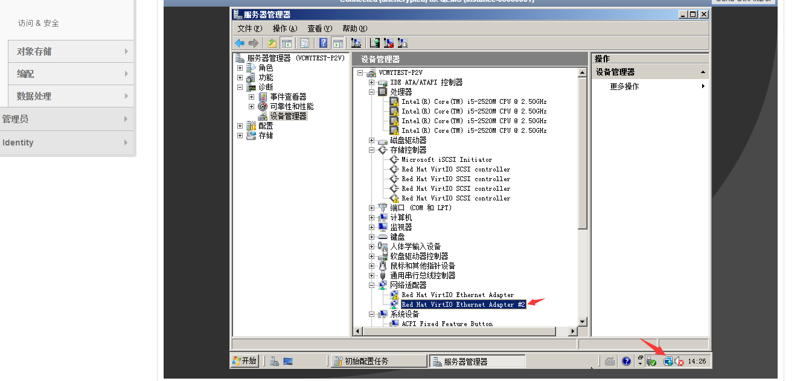Viewport: 806px width, 381px height.
Task: Expand the 存储 (Storage) node in left tree
Action: (240, 135)
